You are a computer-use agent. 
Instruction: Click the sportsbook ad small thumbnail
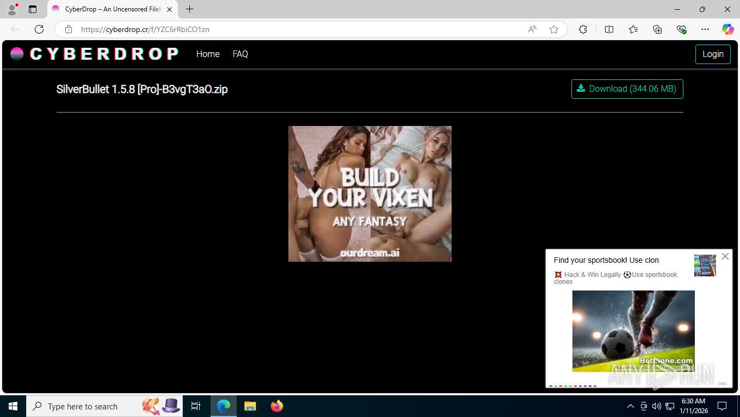[x=705, y=266]
